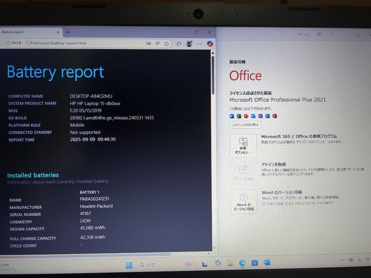Enable immersive reader with the A icon

(158, 44)
